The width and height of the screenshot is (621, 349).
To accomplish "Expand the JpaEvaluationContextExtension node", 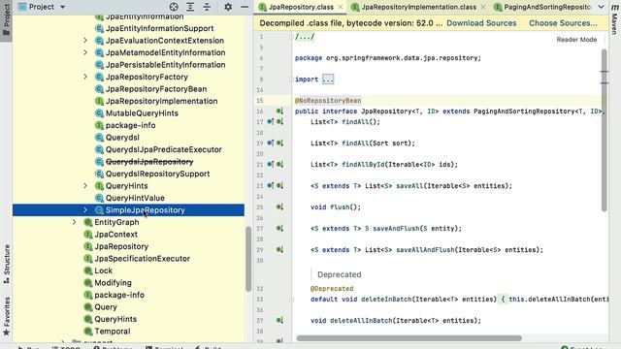I will (x=85, y=41).
